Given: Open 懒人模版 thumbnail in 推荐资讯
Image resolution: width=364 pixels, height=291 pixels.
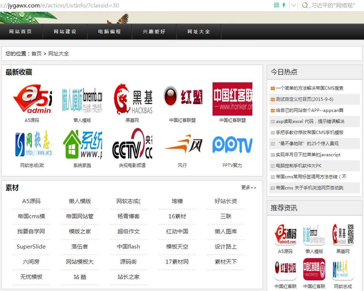Looking at the screenshot, I should pos(314,235).
